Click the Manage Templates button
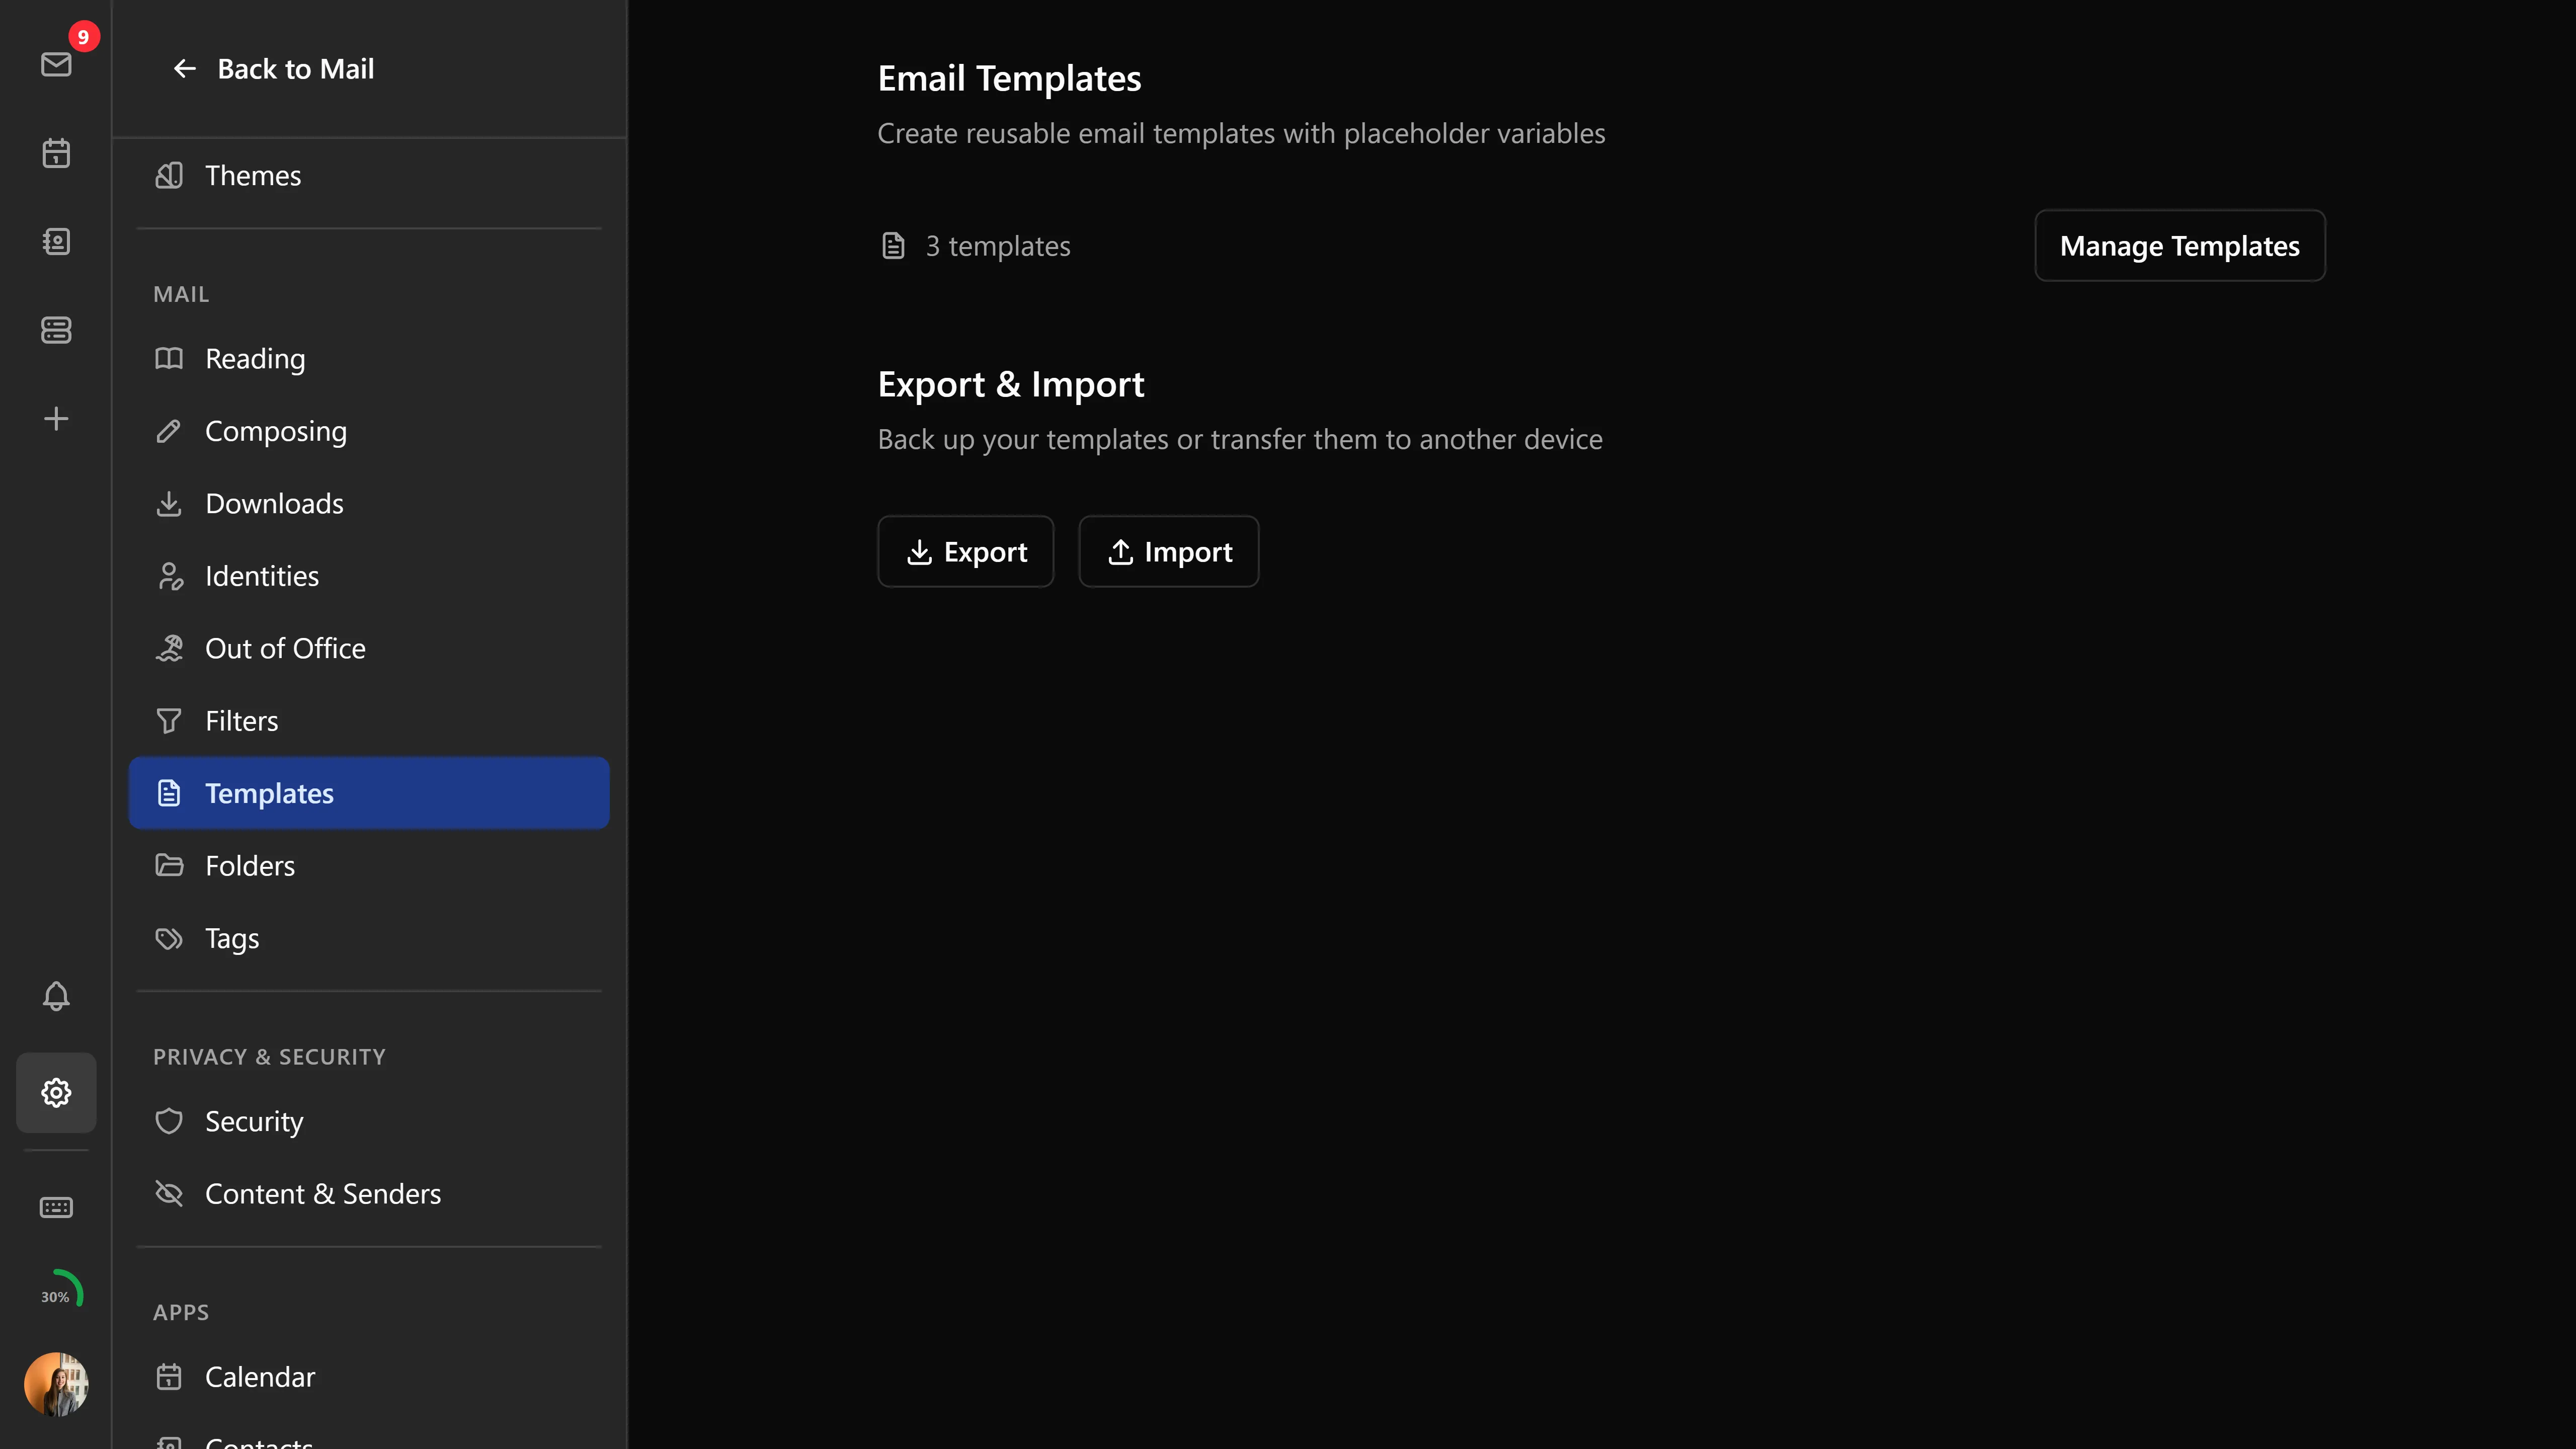The height and width of the screenshot is (1449, 2576). coord(2180,245)
